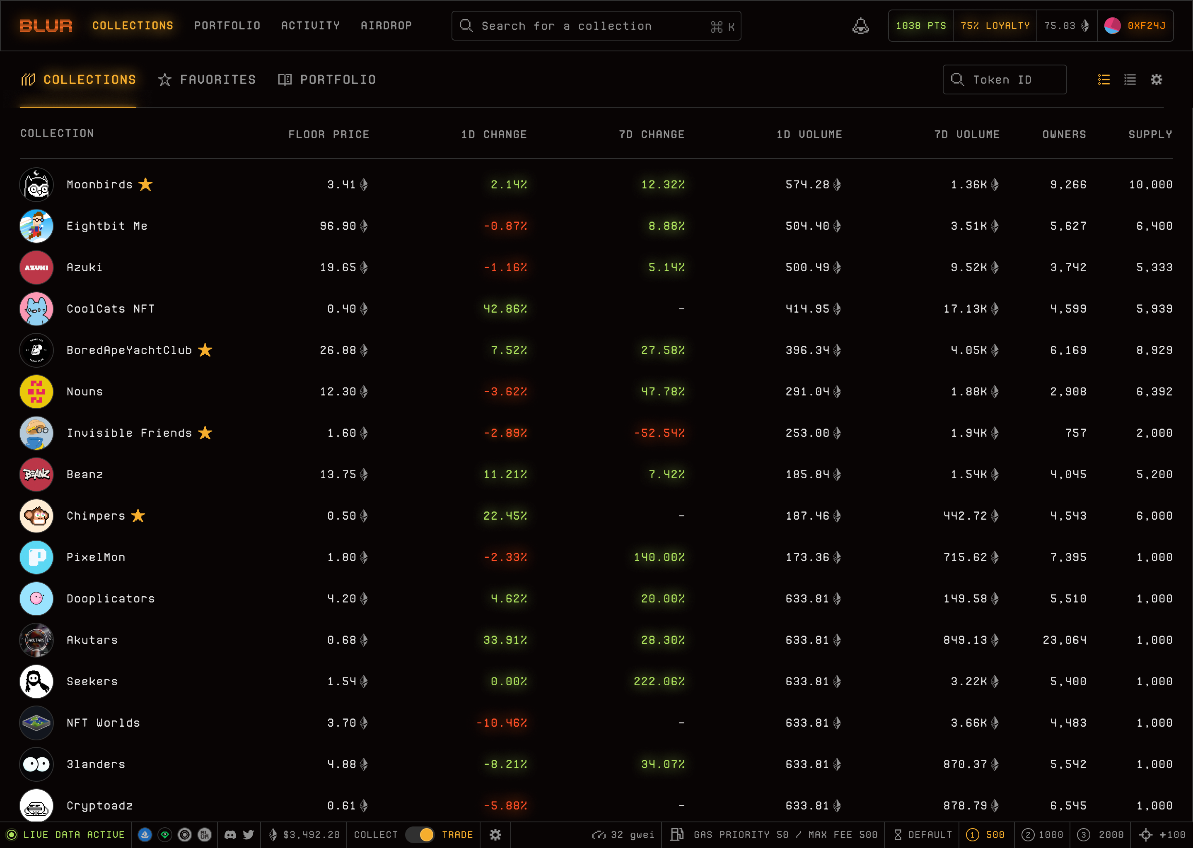Click the Nouns collection avatar
The image size is (1193, 848).
[36, 392]
